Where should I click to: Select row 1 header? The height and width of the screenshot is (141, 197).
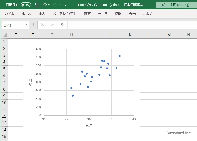tap(4, 42)
